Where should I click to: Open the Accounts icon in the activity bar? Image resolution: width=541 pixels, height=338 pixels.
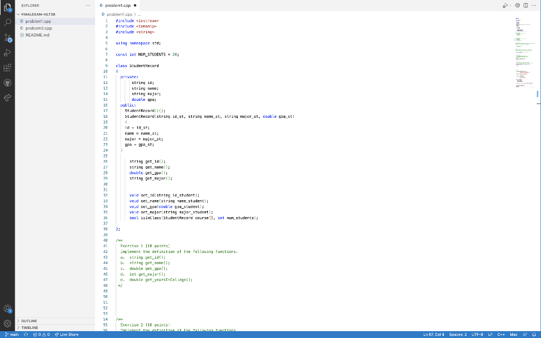coord(7,308)
